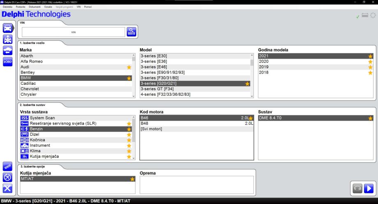
Task: Toggle favorite star for year 2018
Action: pos(371,73)
